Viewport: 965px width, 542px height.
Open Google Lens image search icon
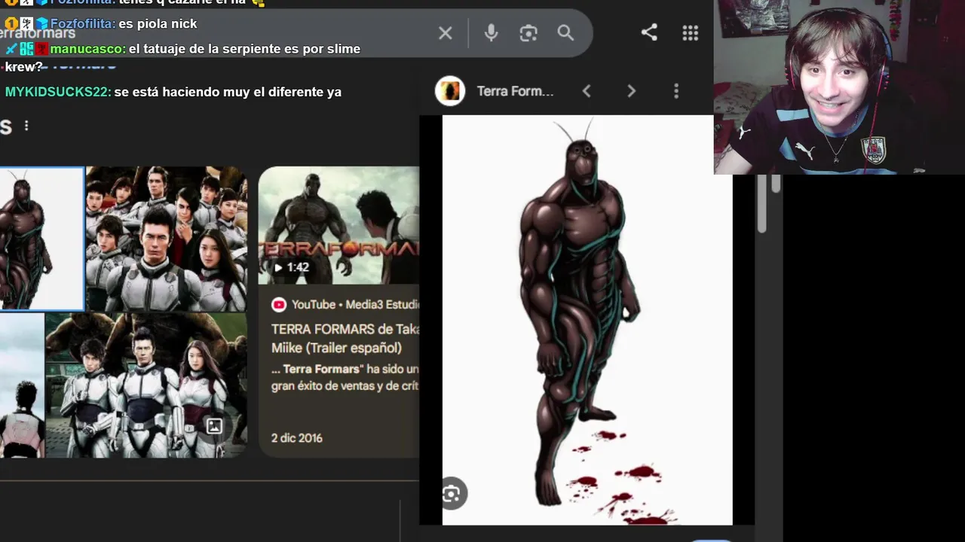tap(528, 33)
